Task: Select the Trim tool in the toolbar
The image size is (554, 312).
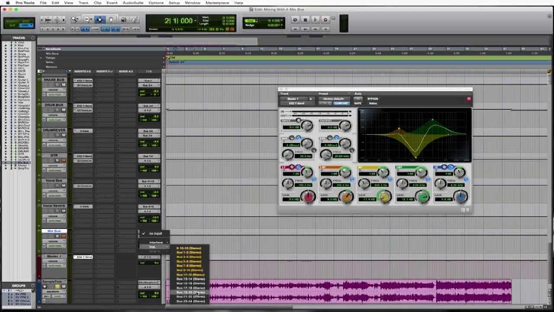Action: [88, 19]
